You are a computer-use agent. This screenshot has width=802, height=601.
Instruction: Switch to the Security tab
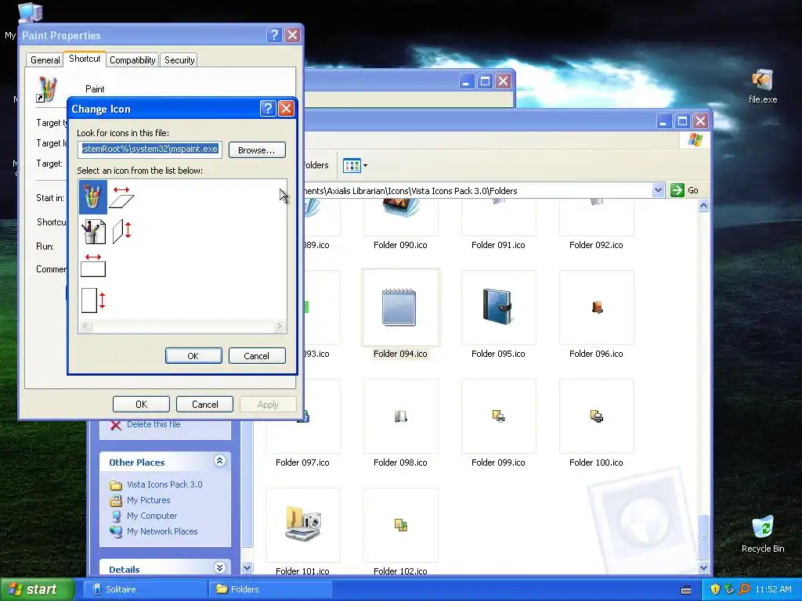179,59
